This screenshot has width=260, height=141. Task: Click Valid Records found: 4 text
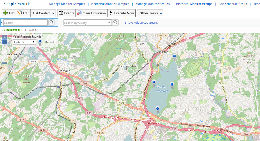point(28,37)
